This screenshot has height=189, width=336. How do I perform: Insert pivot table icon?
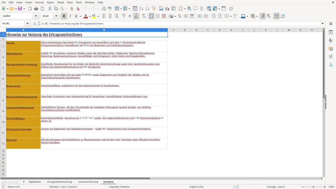174,9
